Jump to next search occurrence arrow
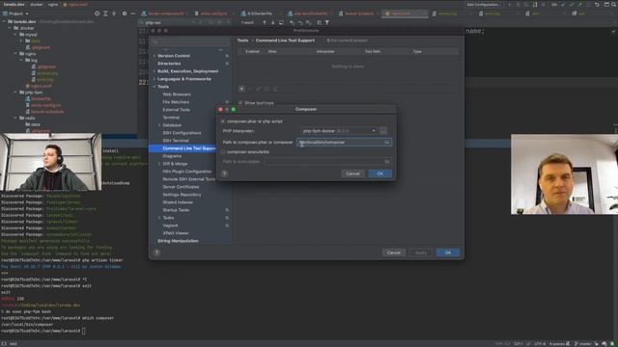The width and height of the screenshot is (618, 347). [272, 22]
